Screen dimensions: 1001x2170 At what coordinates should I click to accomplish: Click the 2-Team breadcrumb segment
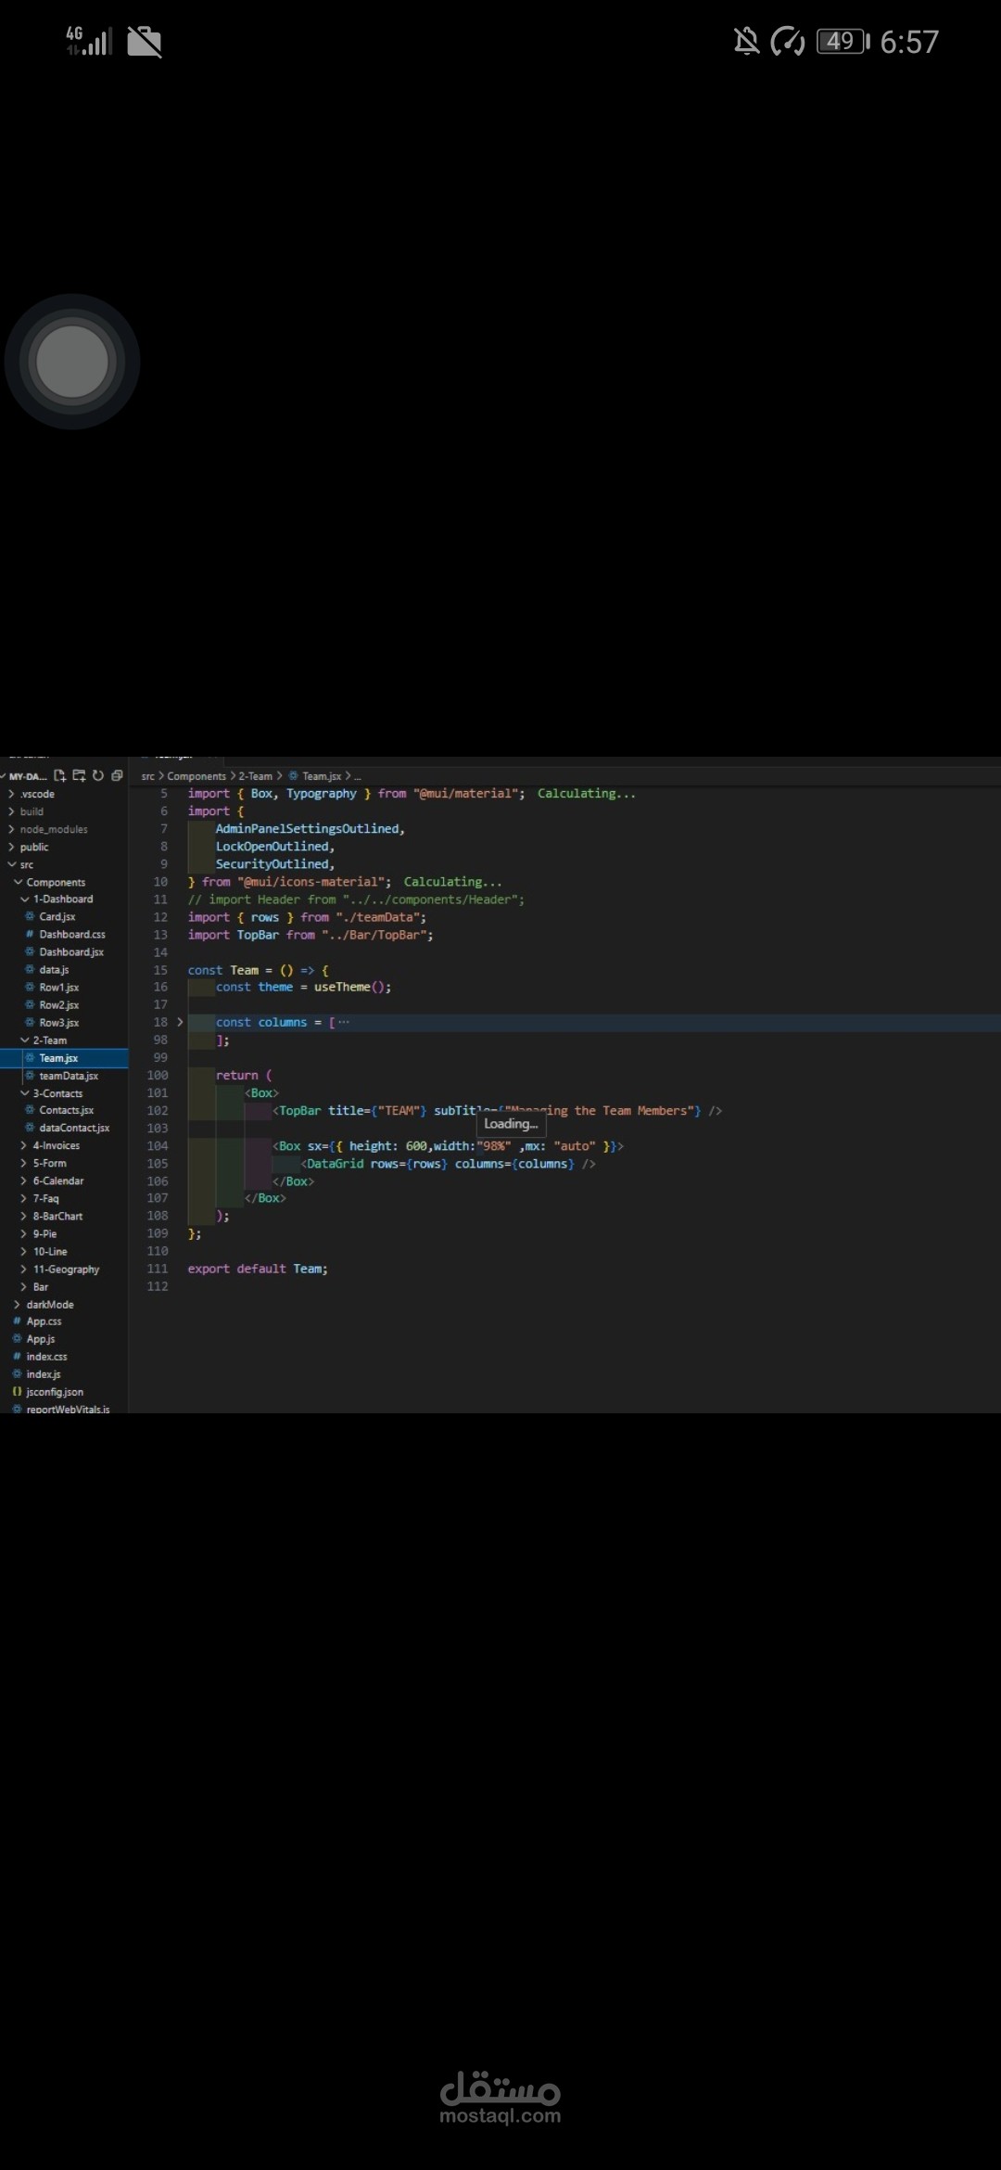tap(256, 776)
